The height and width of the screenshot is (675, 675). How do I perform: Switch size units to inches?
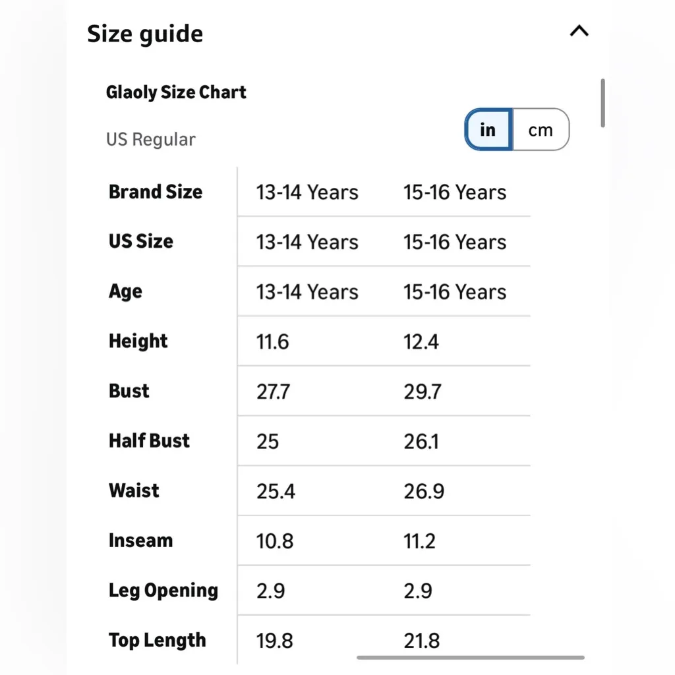[x=488, y=130]
